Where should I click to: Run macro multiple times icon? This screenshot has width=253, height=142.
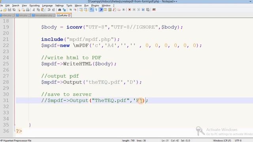click(143, 10)
